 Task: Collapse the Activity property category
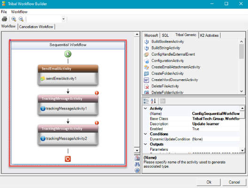pos(145,108)
